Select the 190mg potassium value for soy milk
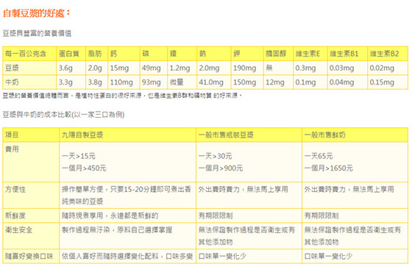Viewport: 412px width, 267px height. [244, 68]
